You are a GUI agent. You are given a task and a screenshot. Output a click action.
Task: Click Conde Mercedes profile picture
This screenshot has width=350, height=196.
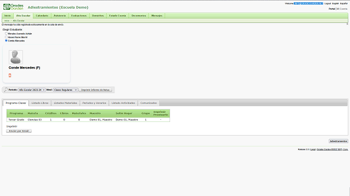tap(16, 57)
